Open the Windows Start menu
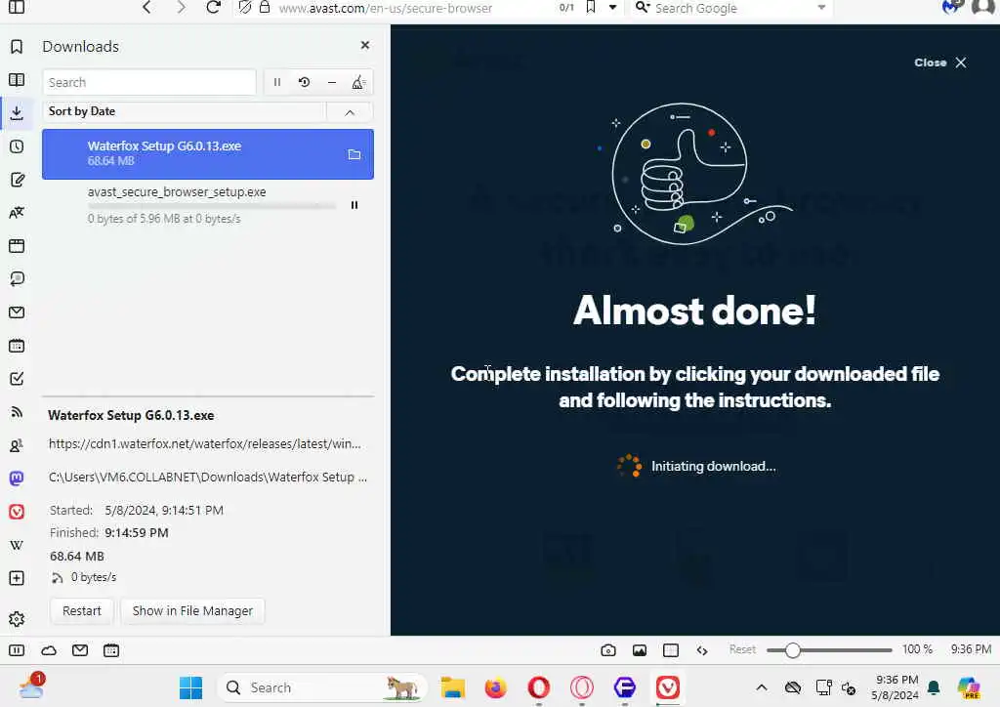Image resolution: width=1000 pixels, height=707 pixels. click(190, 687)
